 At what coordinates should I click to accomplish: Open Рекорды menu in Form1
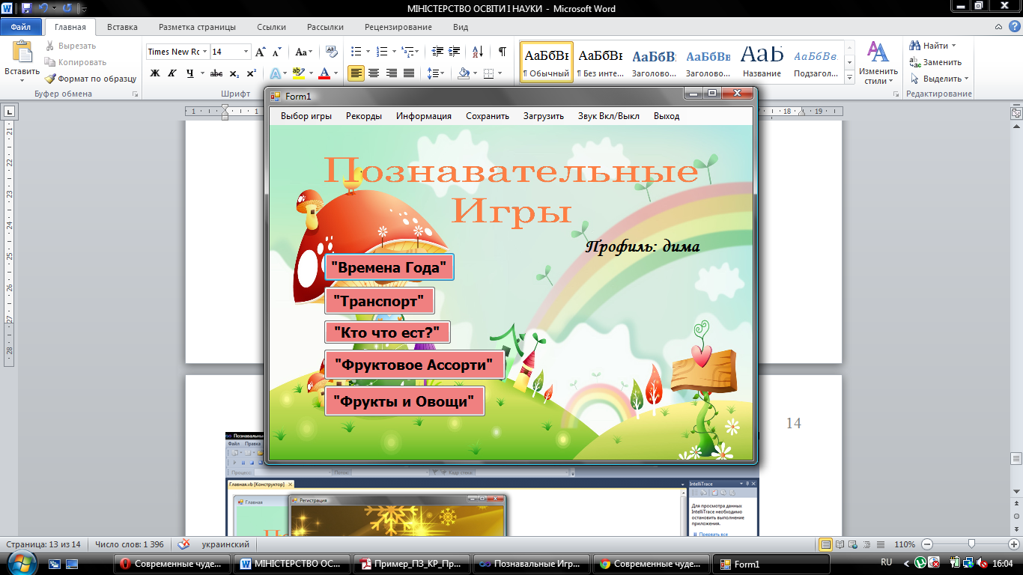[x=364, y=116]
